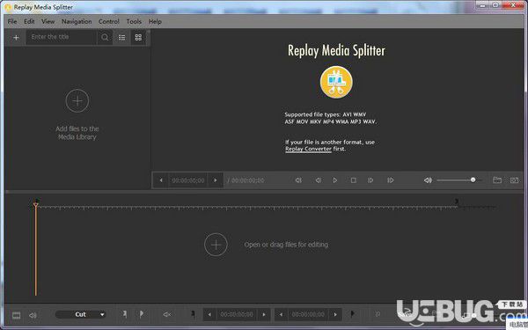Viewport: 528px width, 330px height.
Task: Increase the selection end time
Action: tap(335, 314)
